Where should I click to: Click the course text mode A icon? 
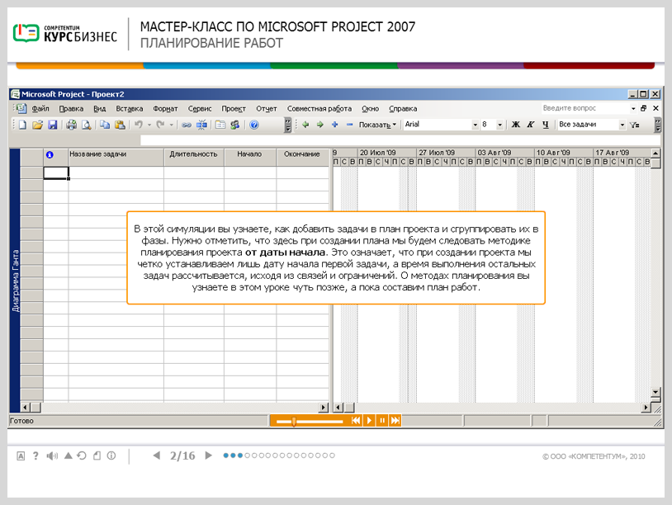(21, 456)
